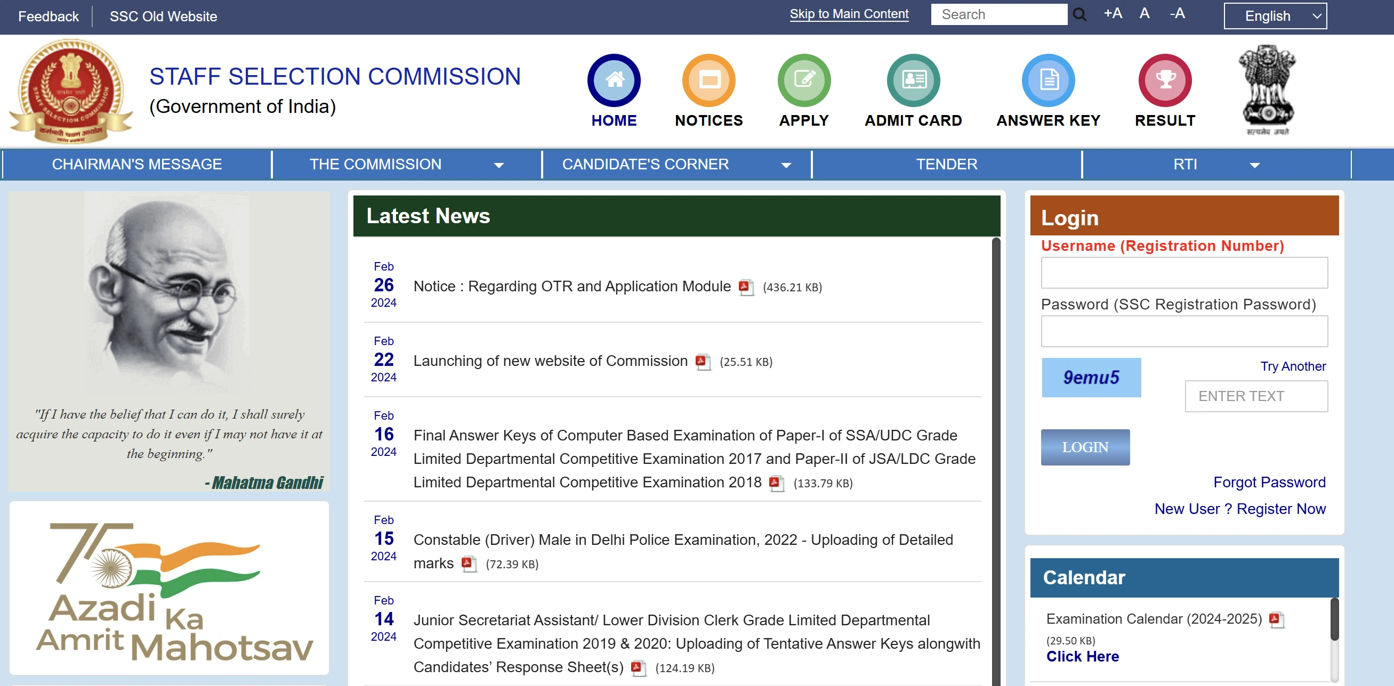The image size is (1394, 686).
Task: Click the search magnifier icon
Action: pos(1079,14)
